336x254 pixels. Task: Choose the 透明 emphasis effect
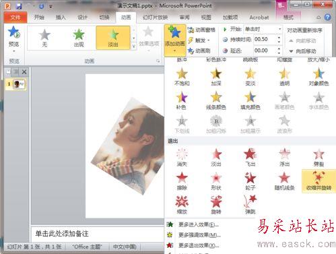click(x=284, y=77)
